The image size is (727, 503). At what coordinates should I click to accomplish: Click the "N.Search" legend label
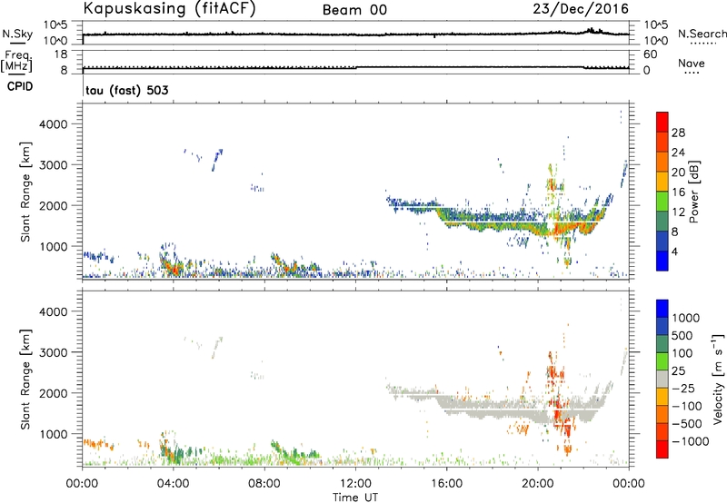(x=702, y=34)
